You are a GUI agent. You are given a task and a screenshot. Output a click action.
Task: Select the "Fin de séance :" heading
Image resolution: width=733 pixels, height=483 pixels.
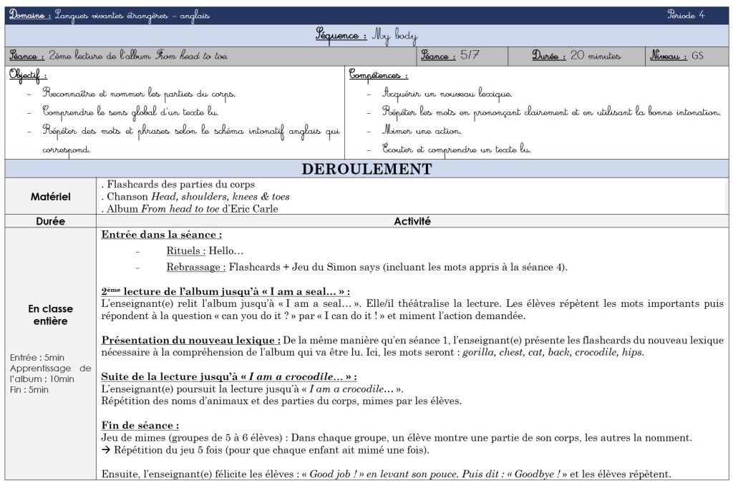[141, 425]
